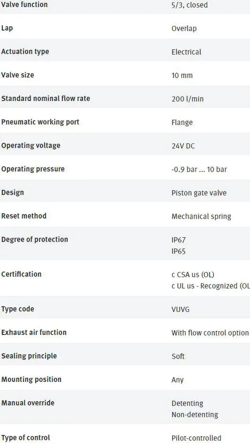Click the "Exhaust air function" label
250x443 pixels.
click(x=34, y=333)
